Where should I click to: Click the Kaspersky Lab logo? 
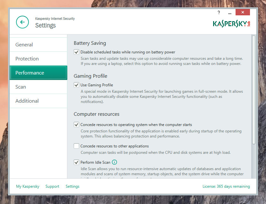click(231, 24)
